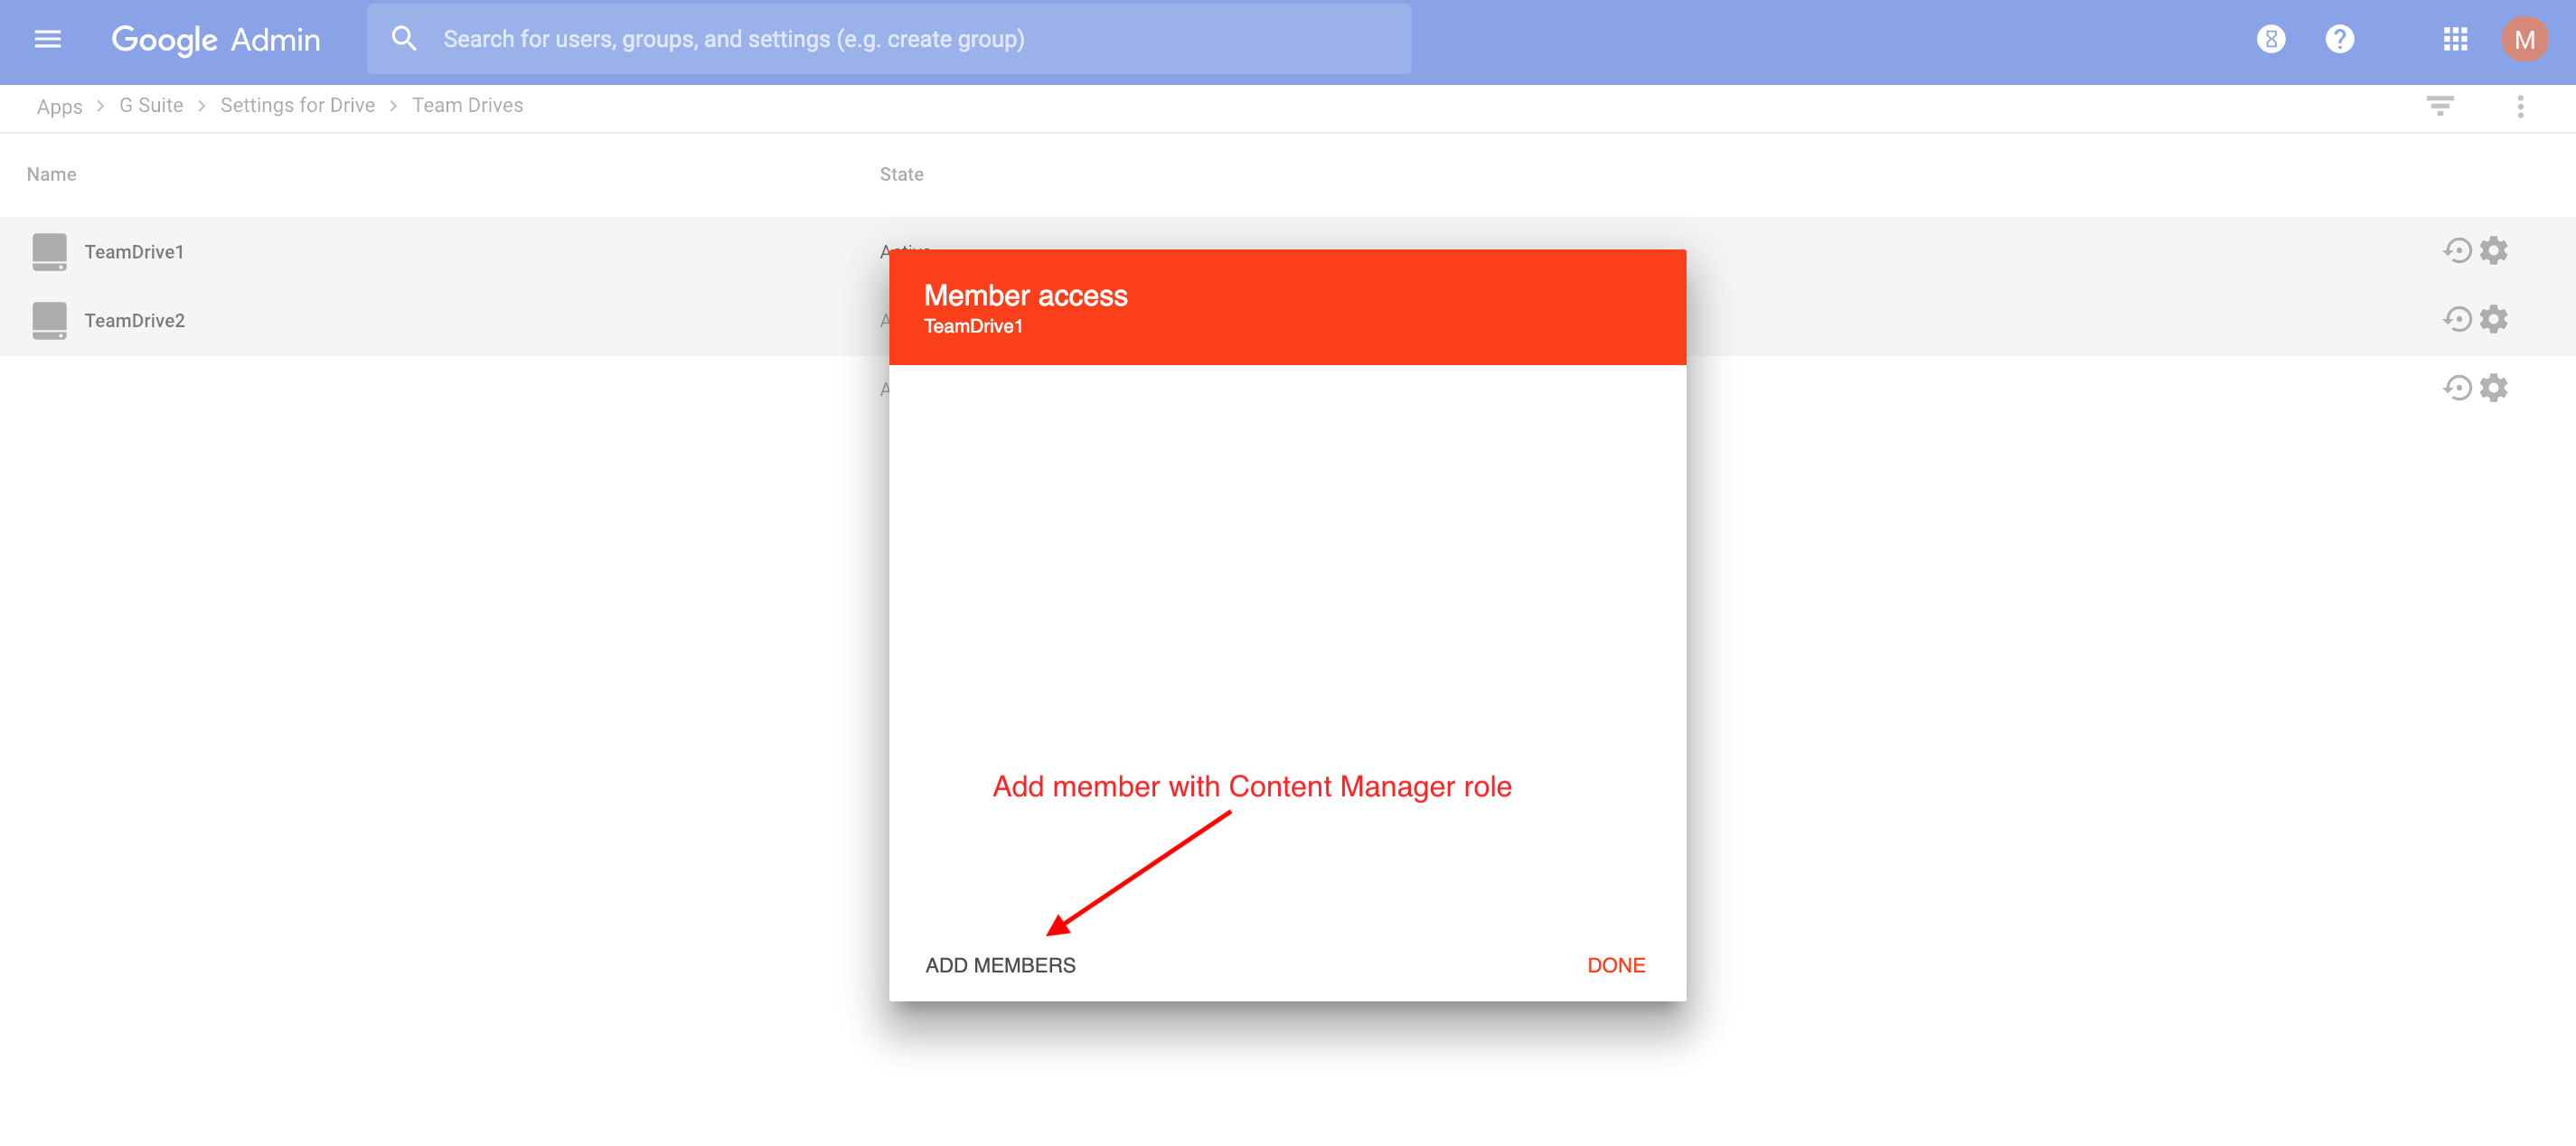
Task: Click the TeamDrive2 restore history icon
Action: pos(2459,318)
